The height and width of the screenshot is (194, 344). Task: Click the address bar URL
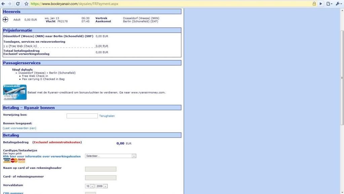[x=74, y=4]
